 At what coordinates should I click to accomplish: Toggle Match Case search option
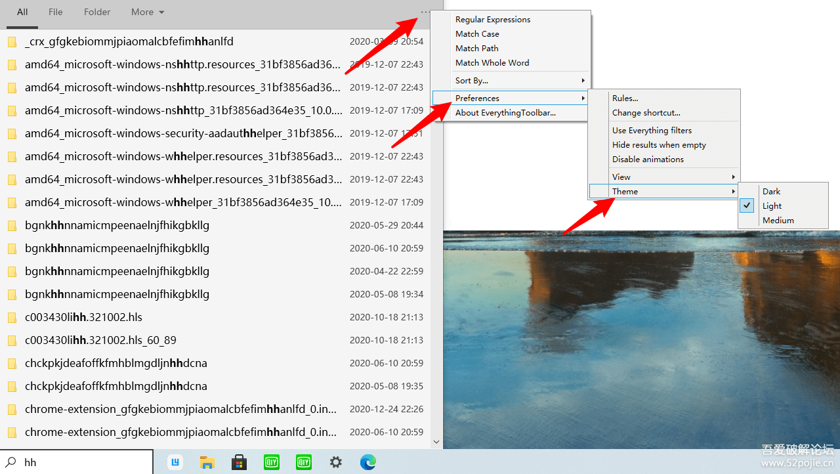pyautogui.click(x=477, y=34)
